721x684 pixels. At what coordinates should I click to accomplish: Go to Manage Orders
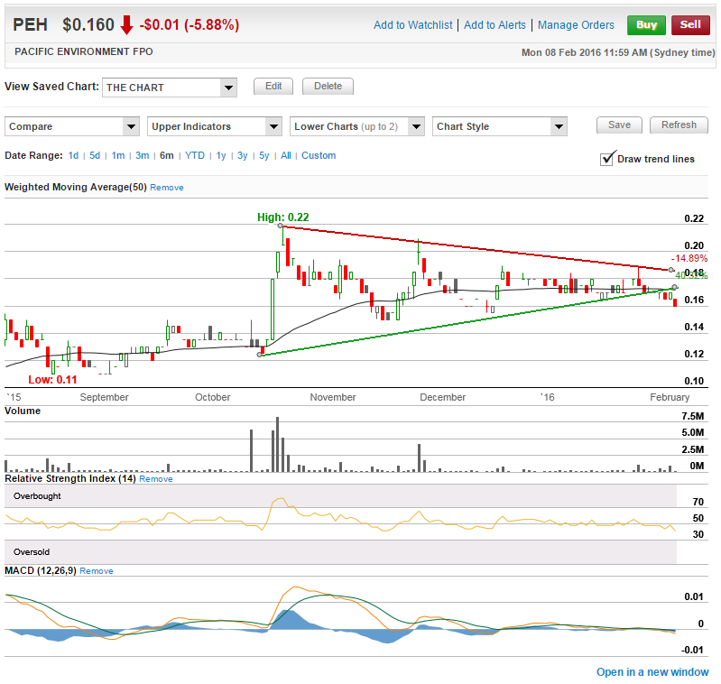pos(576,25)
